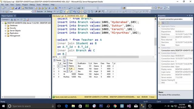Click the Windows Start button

coord(3,106)
